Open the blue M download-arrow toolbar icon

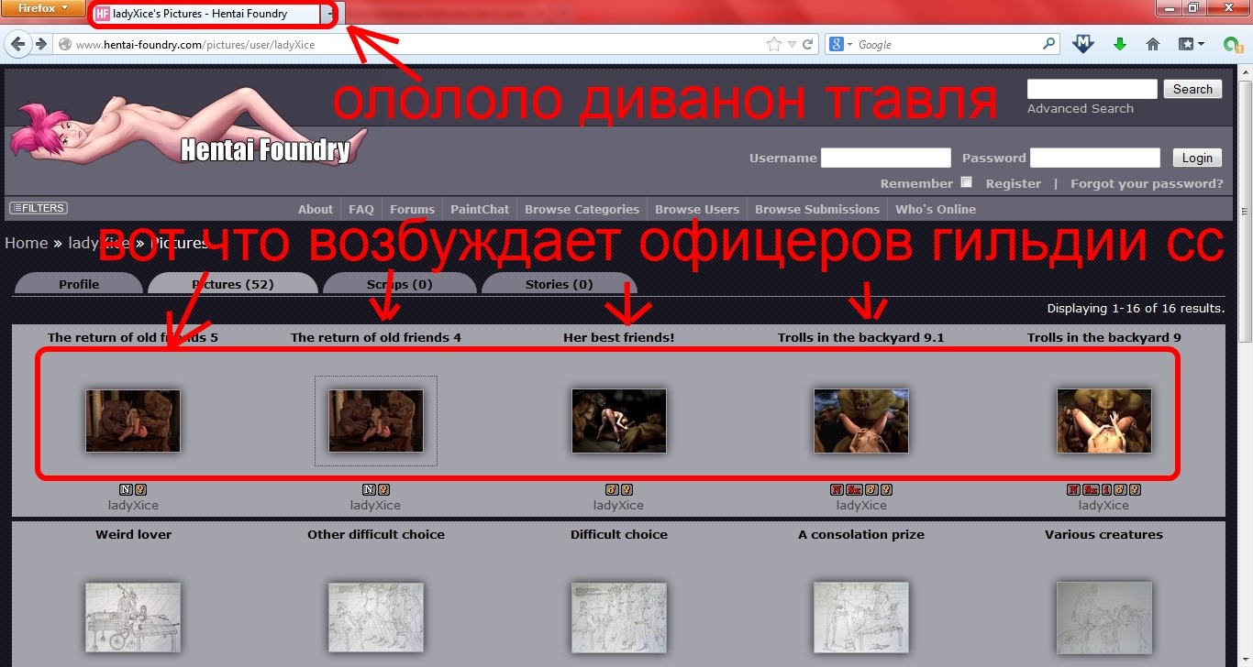click(1083, 44)
